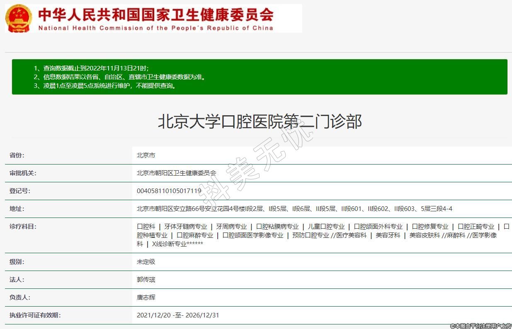The height and width of the screenshot is (329, 512).
Task: Click the 诊疗科目 field label
Action: pyautogui.click(x=23, y=227)
